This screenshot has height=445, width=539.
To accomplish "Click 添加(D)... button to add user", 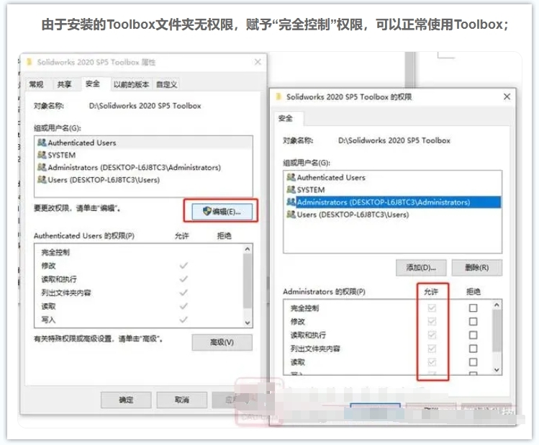I will pos(421,267).
